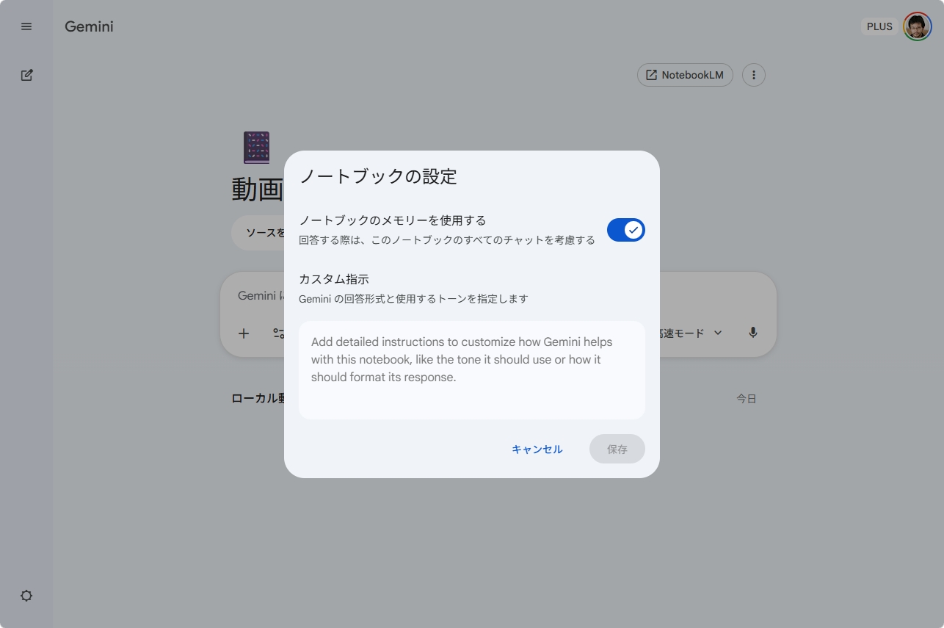This screenshot has height=628, width=944.
Task: Click the 今日 date label
Action: 747,399
